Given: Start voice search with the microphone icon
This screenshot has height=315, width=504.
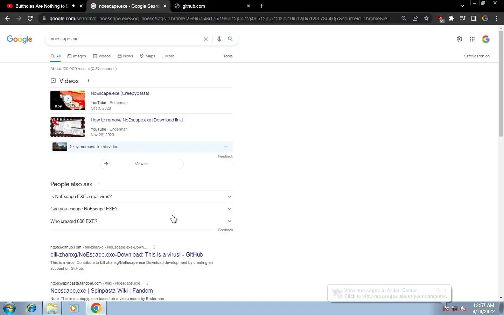Looking at the screenshot, I should tap(219, 39).
